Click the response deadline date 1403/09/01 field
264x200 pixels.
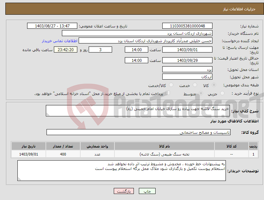(x=187, y=49)
